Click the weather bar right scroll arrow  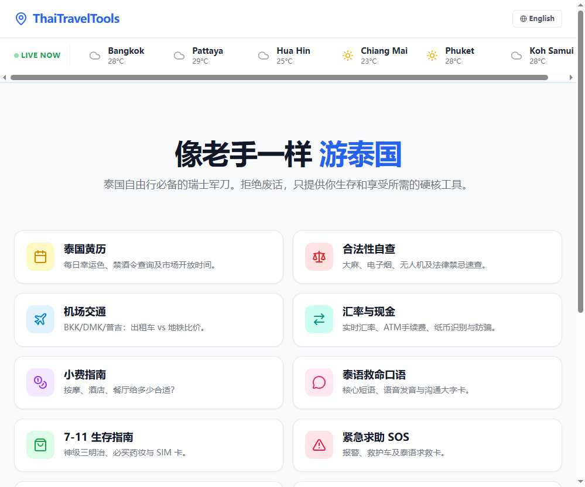tap(572, 77)
